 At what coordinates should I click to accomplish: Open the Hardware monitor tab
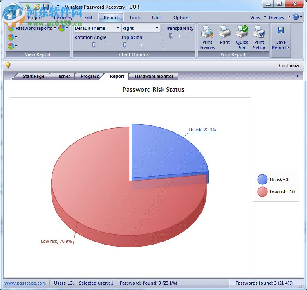154,76
